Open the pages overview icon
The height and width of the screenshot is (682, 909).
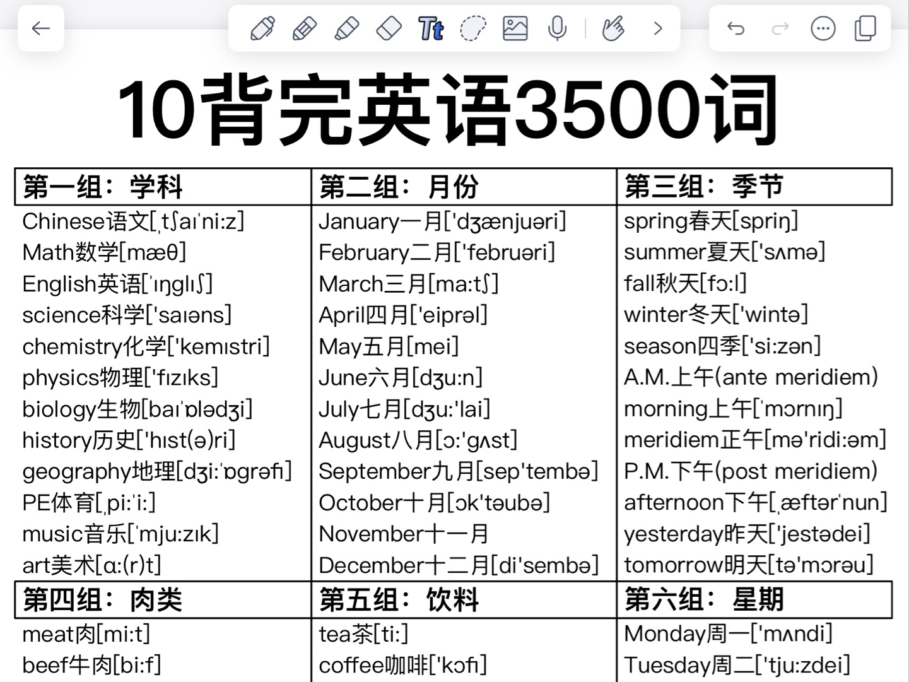[x=865, y=28]
